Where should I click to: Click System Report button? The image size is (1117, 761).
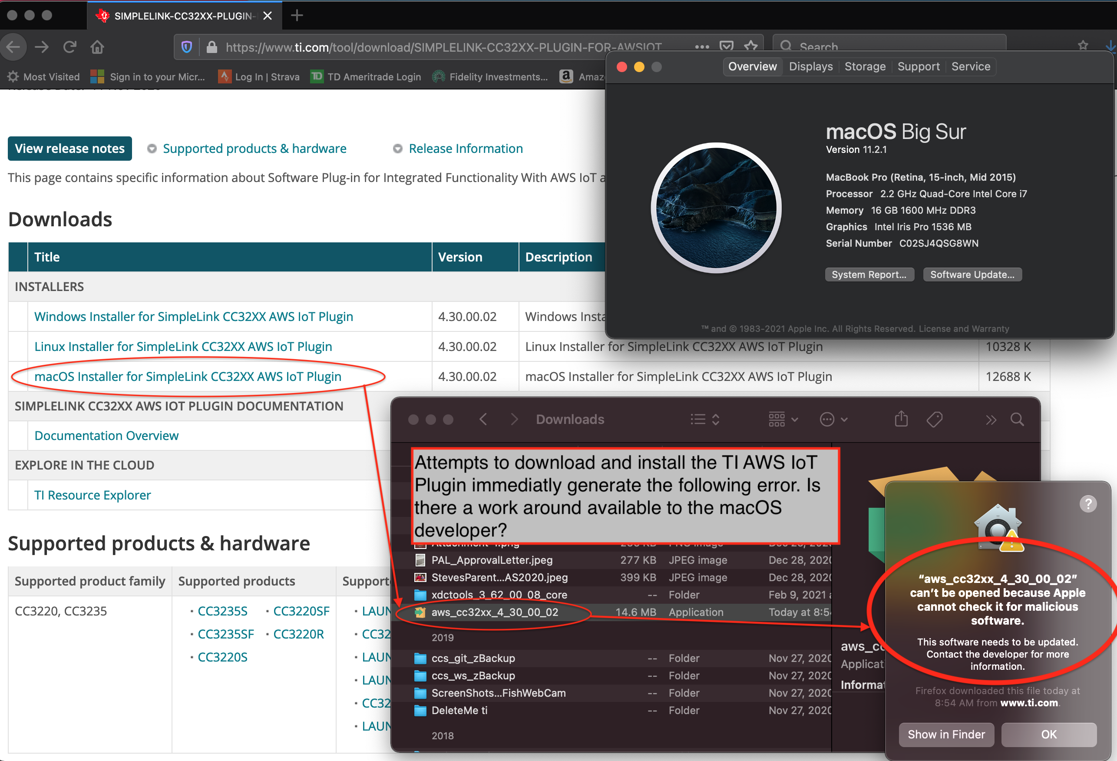(x=869, y=275)
